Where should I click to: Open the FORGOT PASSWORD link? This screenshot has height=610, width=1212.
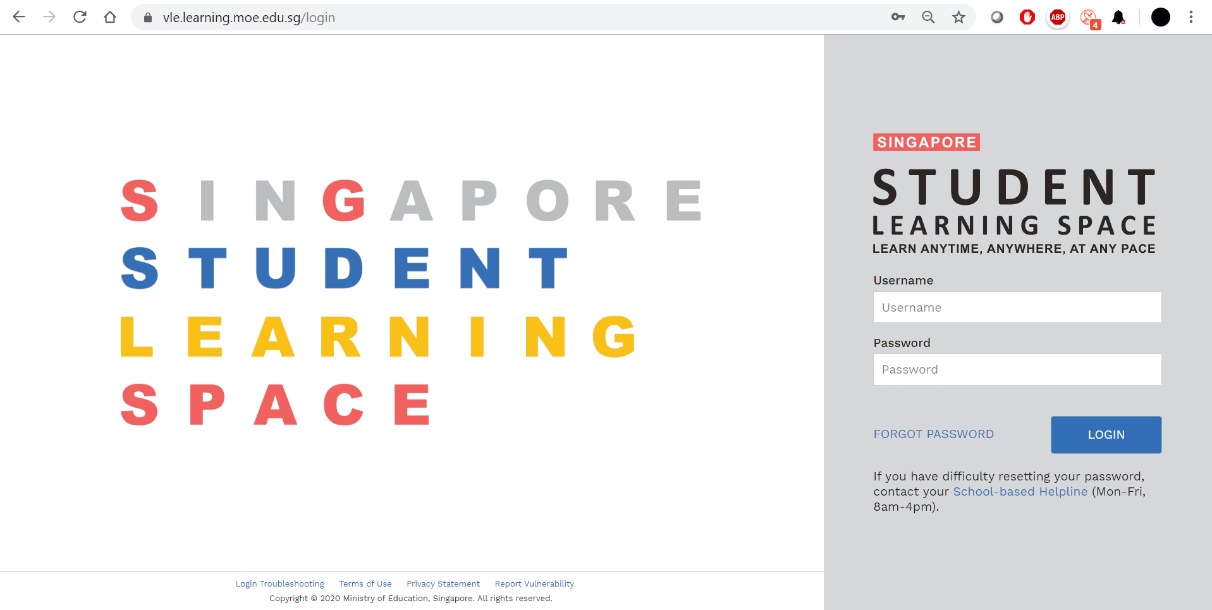[x=933, y=434]
